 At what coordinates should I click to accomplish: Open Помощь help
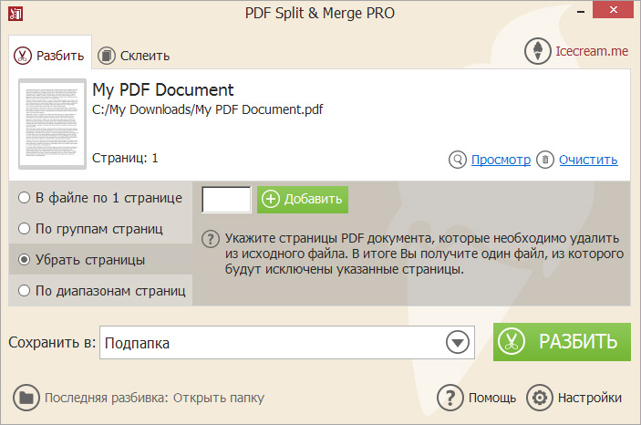492,398
